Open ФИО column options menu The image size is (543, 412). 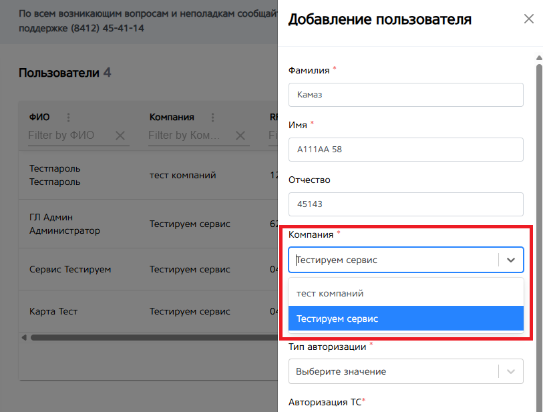click(69, 118)
